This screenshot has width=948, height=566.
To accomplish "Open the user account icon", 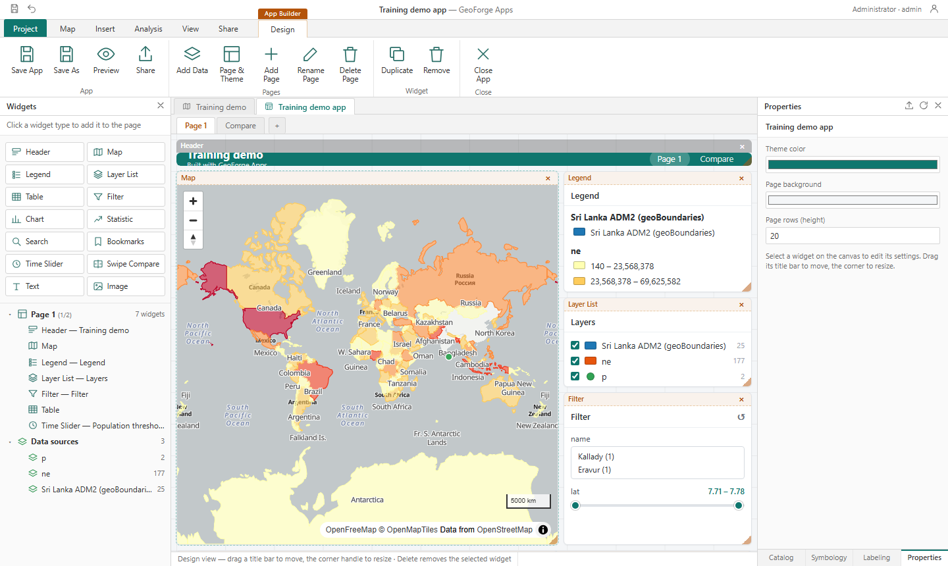I will 934,9.
